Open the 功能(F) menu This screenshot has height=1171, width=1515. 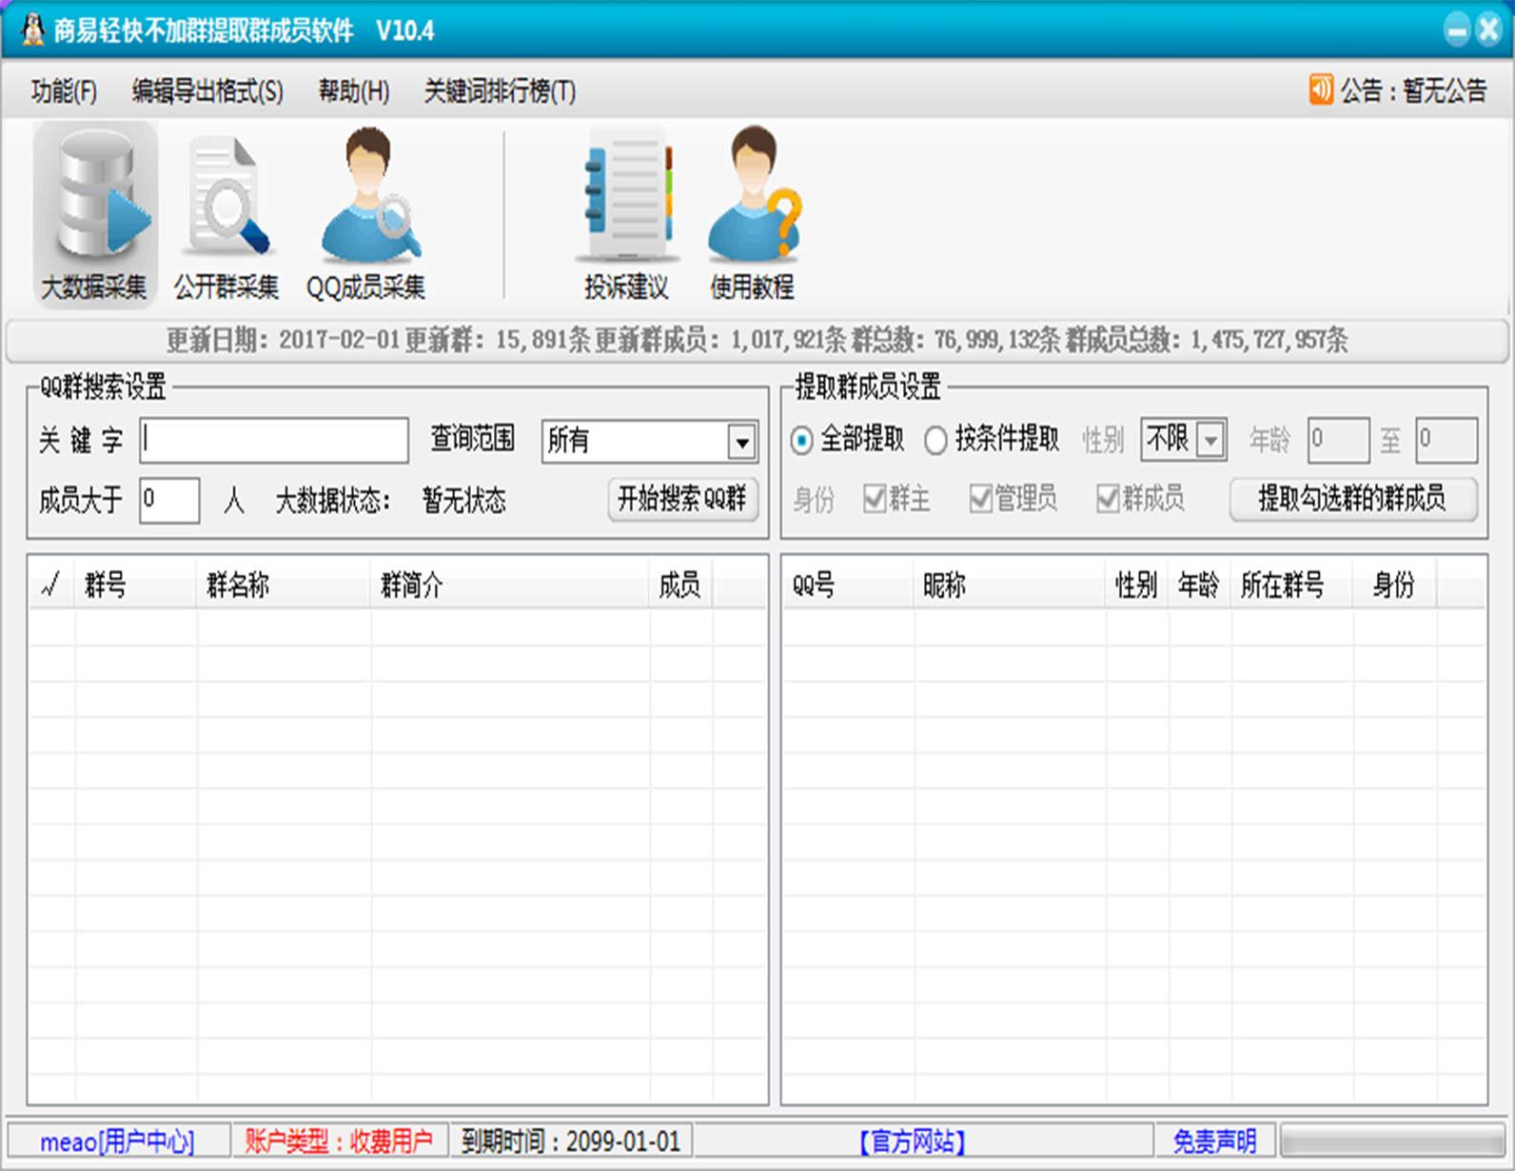[x=64, y=91]
